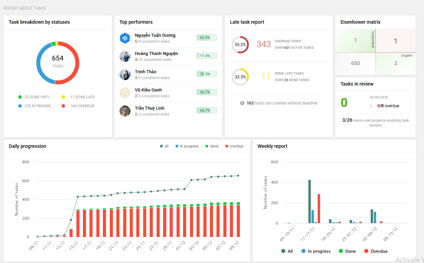Open the 11 done late tasks number
424x263 pixels.
coord(266,76)
